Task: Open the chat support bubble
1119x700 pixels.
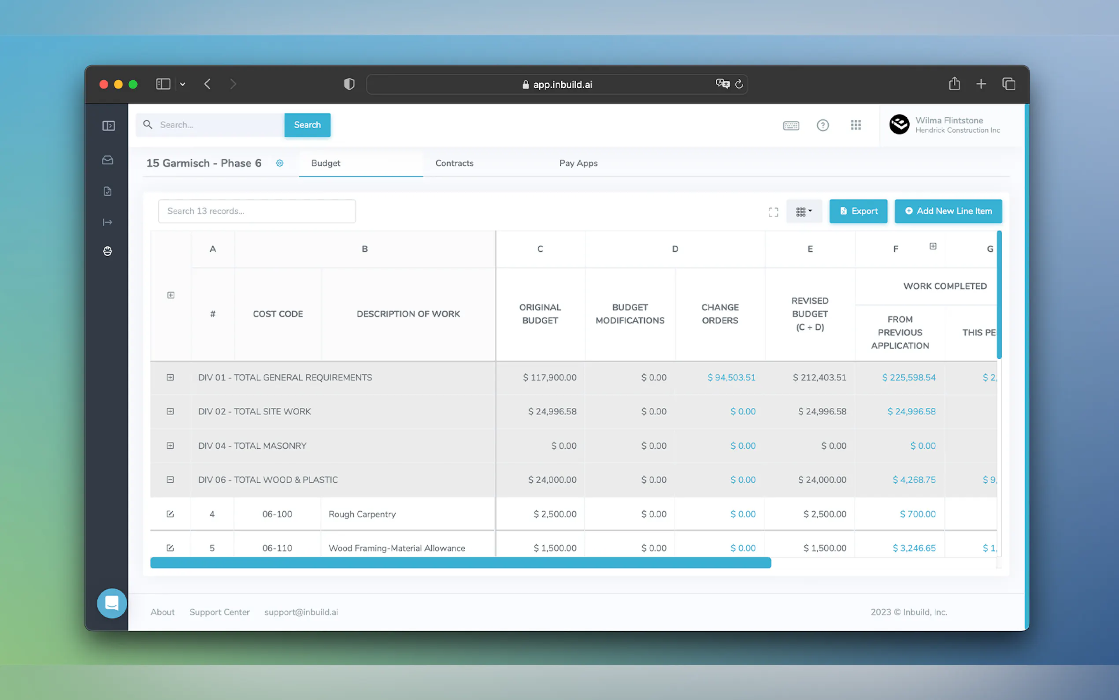Action: point(111,603)
